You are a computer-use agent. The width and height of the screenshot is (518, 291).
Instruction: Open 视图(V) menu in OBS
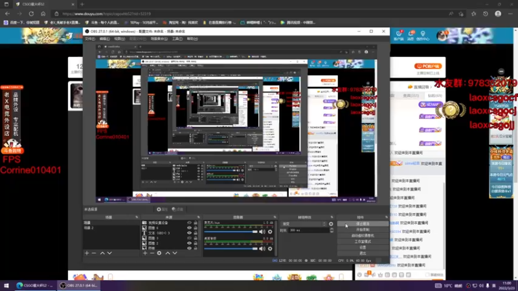pos(119,39)
